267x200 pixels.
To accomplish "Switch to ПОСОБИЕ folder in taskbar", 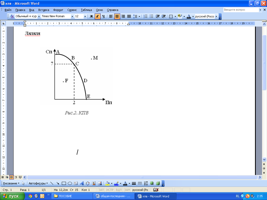I will point(72,196).
